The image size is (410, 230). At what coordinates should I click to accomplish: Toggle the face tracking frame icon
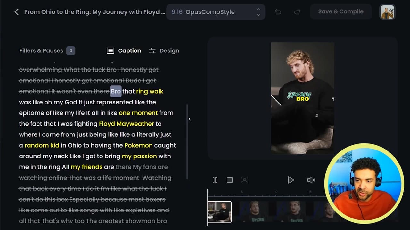(245, 180)
